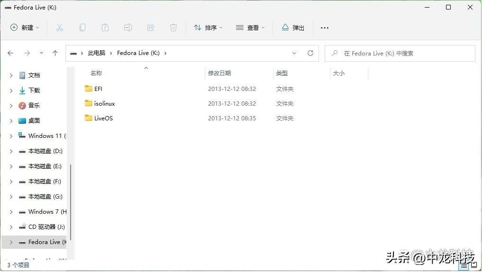Image resolution: width=483 pixels, height=272 pixels.
Task: Sort by the 大小 column header
Action: tap(338, 73)
